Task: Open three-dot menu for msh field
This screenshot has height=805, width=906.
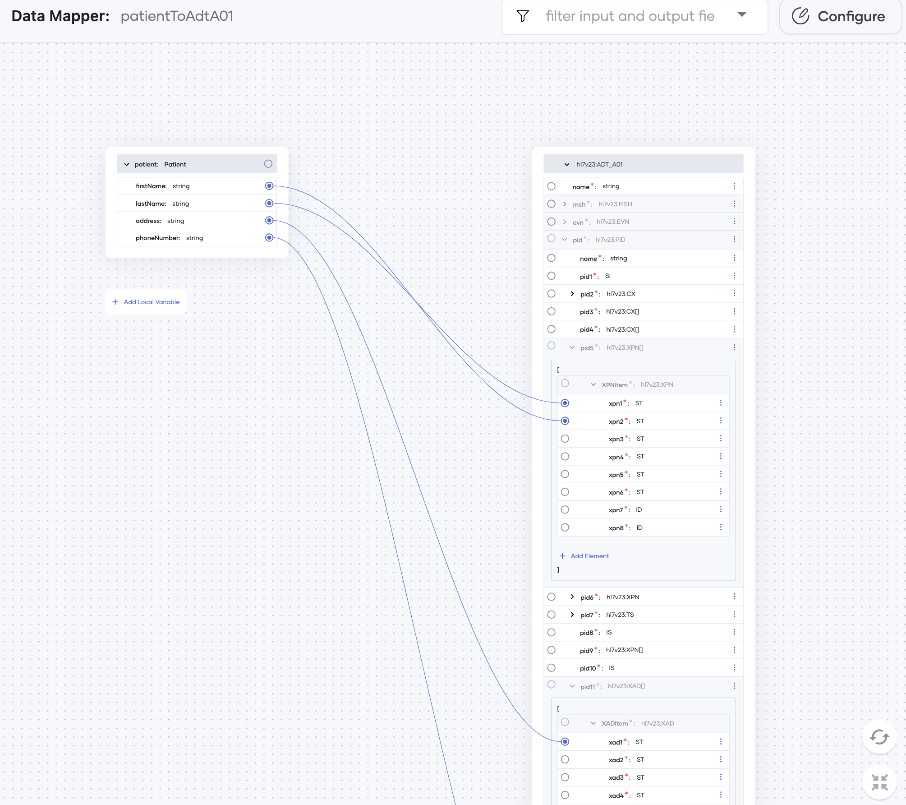Action: tap(734, 204)
